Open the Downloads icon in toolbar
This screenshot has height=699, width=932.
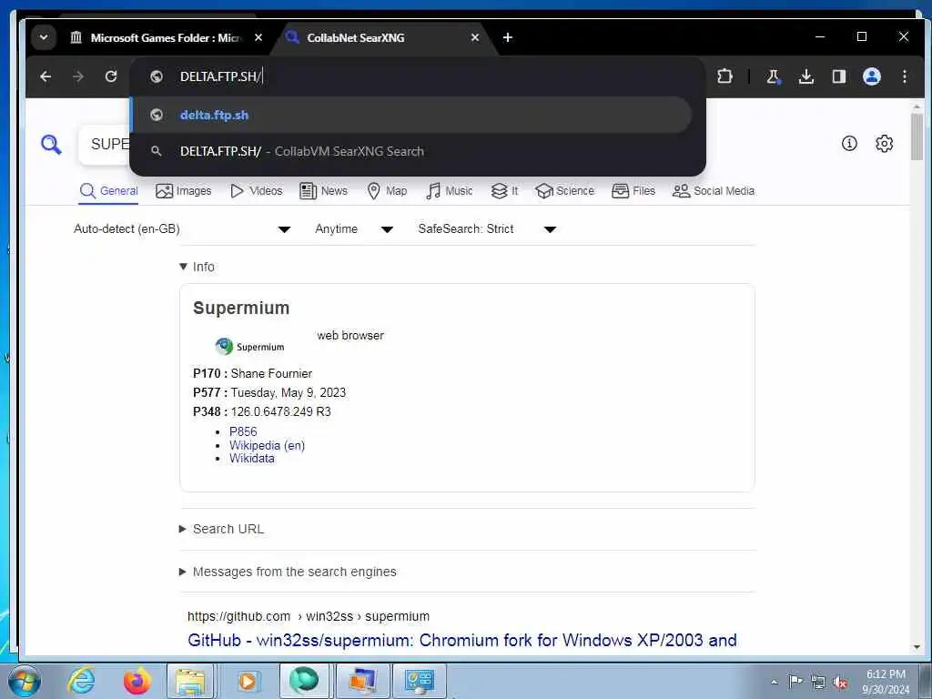(806, 76)
